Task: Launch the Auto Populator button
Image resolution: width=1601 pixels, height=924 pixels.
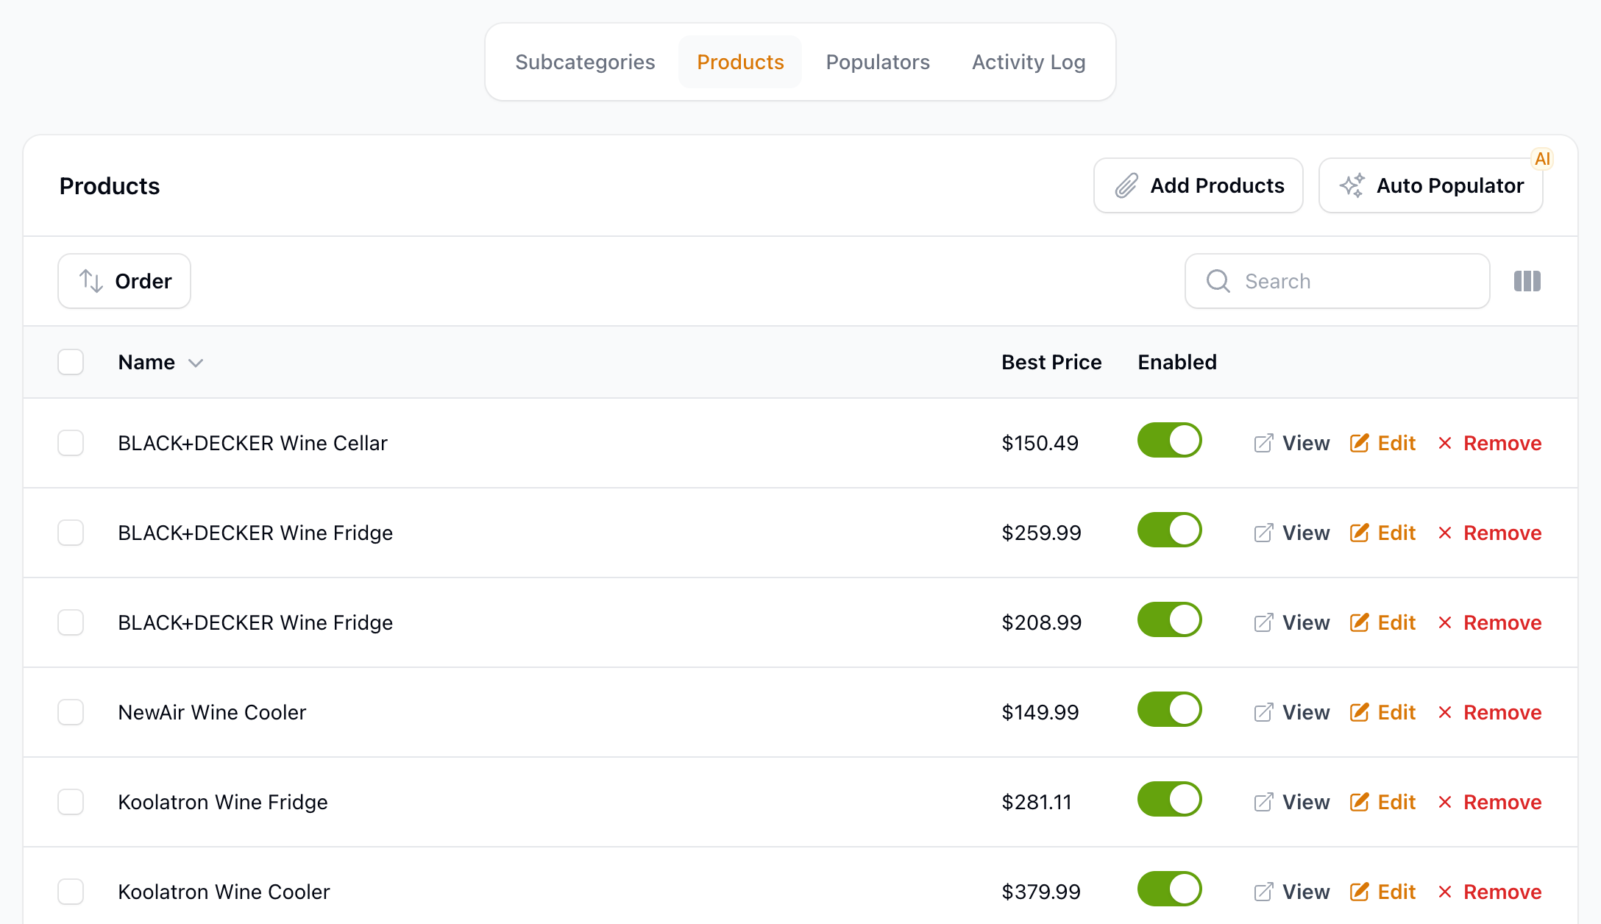Action: click(1431, 185)
